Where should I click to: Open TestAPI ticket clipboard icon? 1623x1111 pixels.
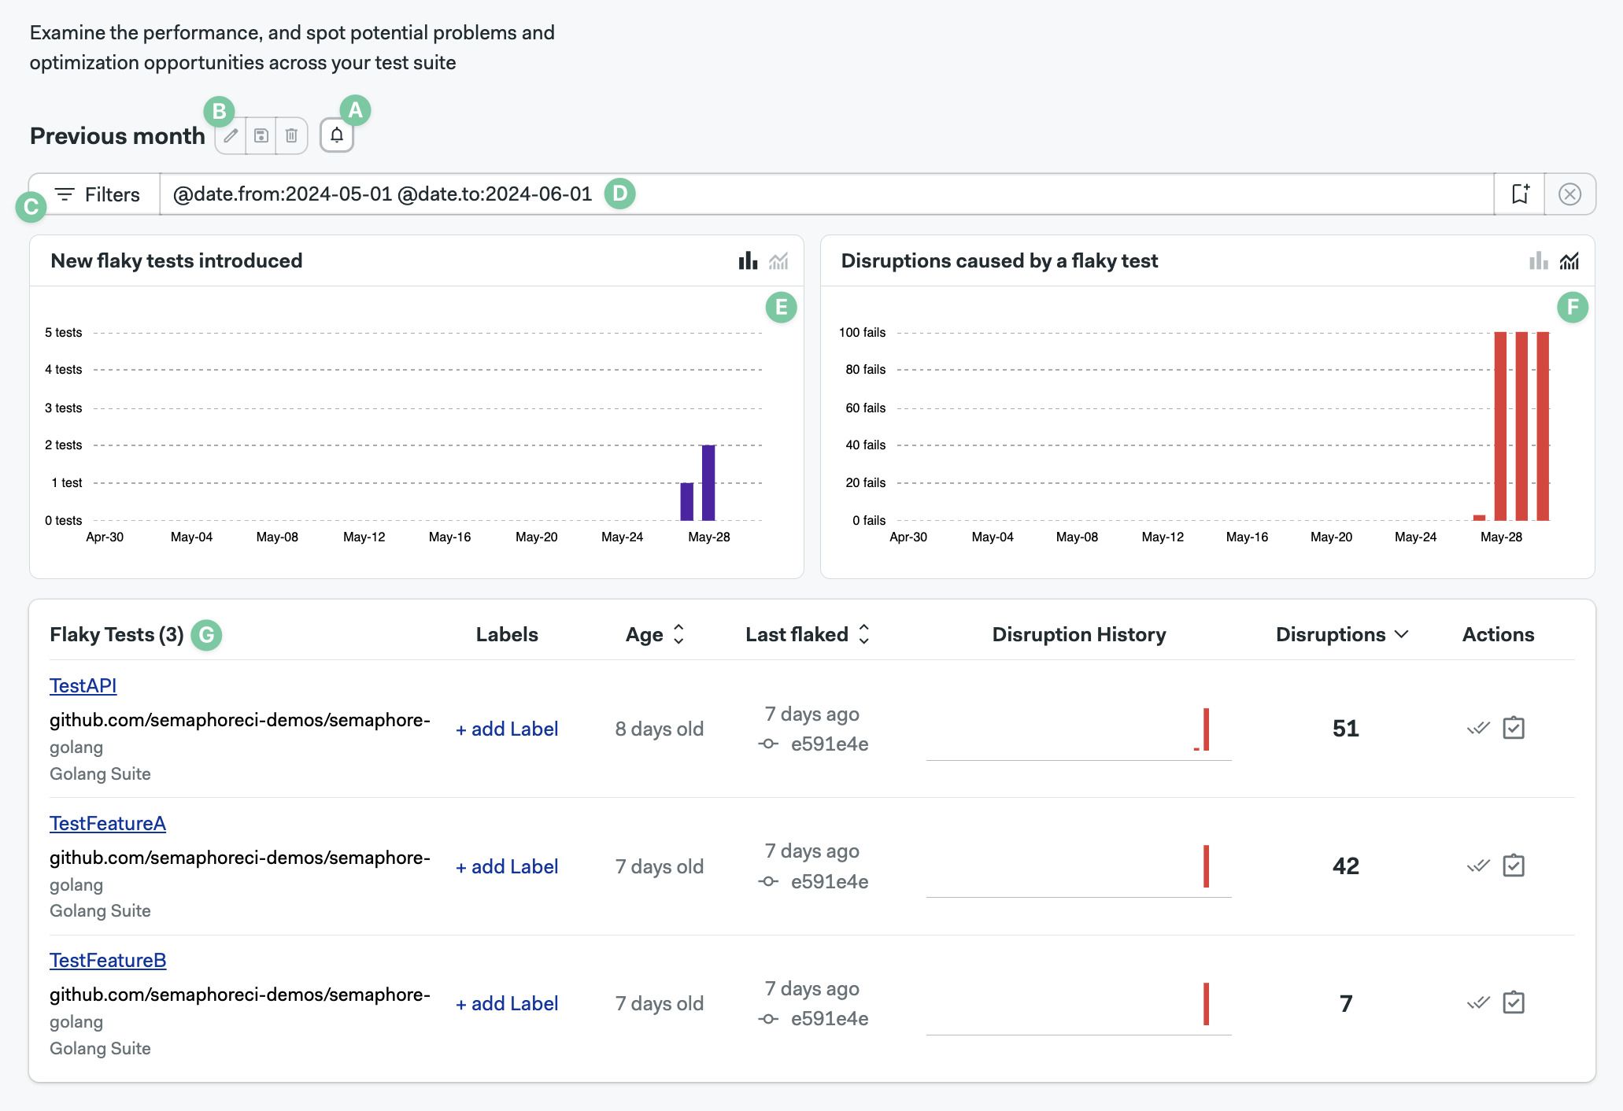tap(1514, 728)
